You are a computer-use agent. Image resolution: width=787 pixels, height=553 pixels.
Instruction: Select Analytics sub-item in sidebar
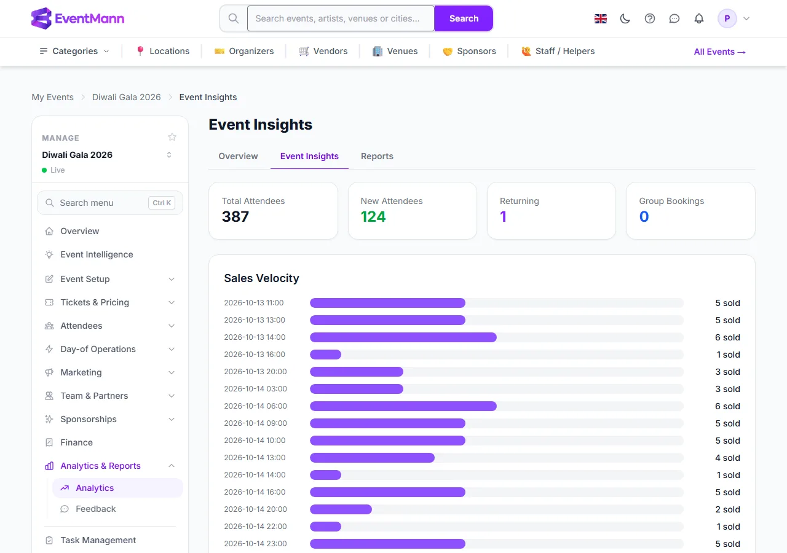(x=117, y=488)
